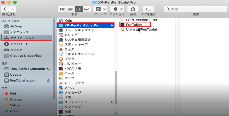This screenshot has height=116, width=229.
Task: Open the Action gear dropdown
Action: (117, 9)
